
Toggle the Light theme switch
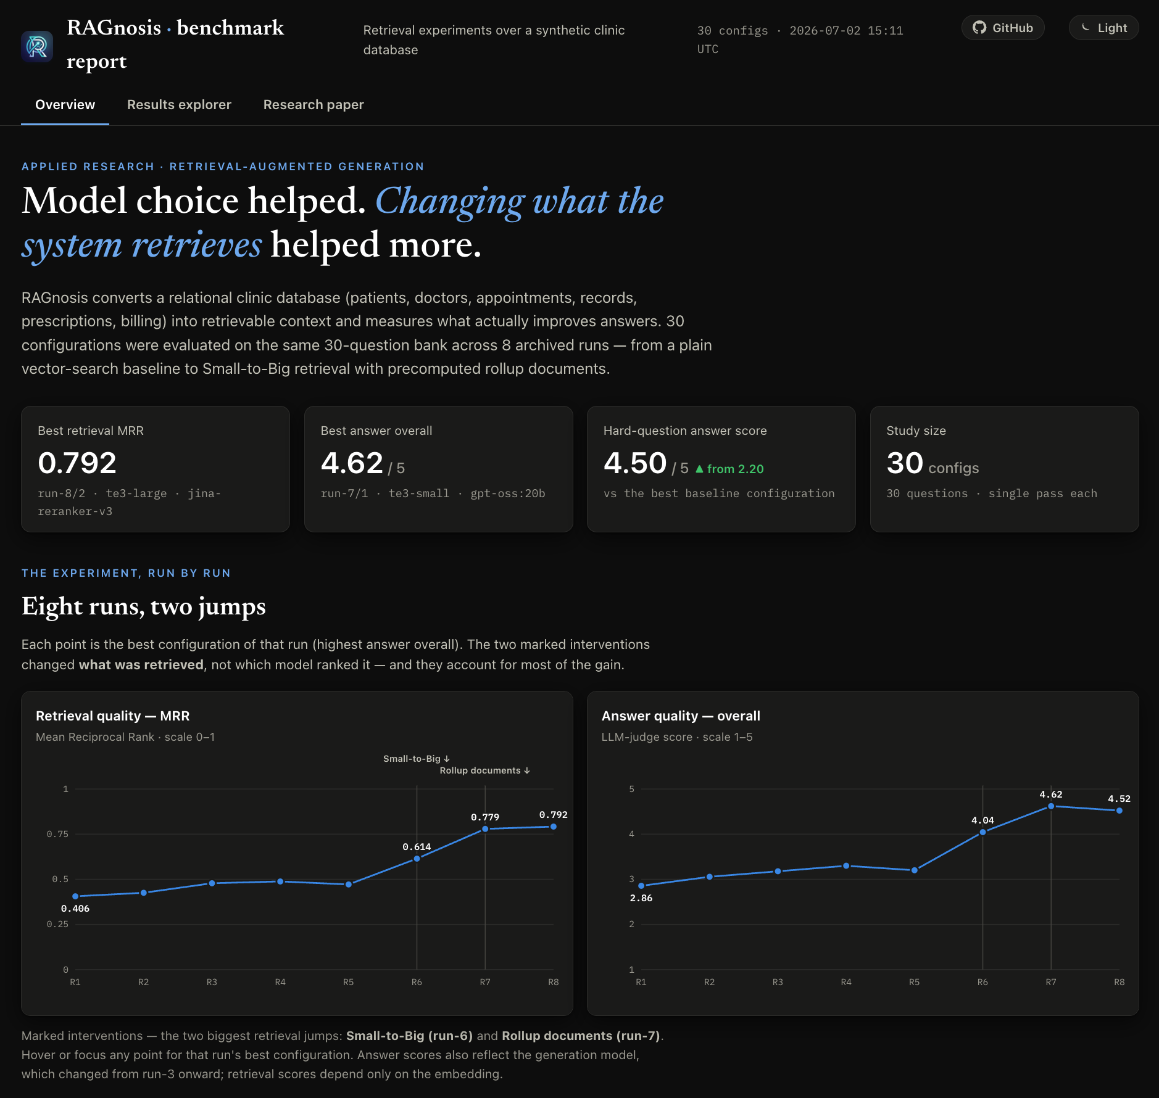pyautogui.click(x=1103, y=28)
